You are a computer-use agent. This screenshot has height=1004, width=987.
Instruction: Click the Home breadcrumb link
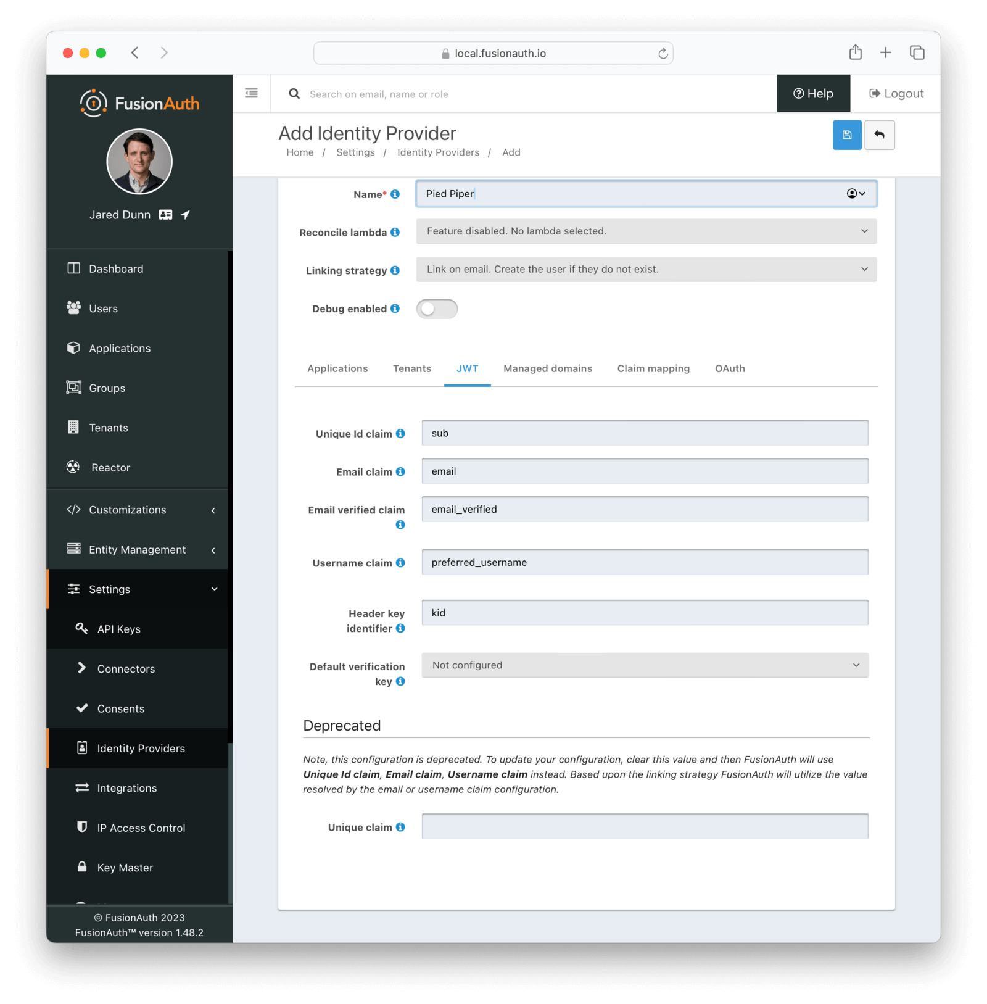300,153
